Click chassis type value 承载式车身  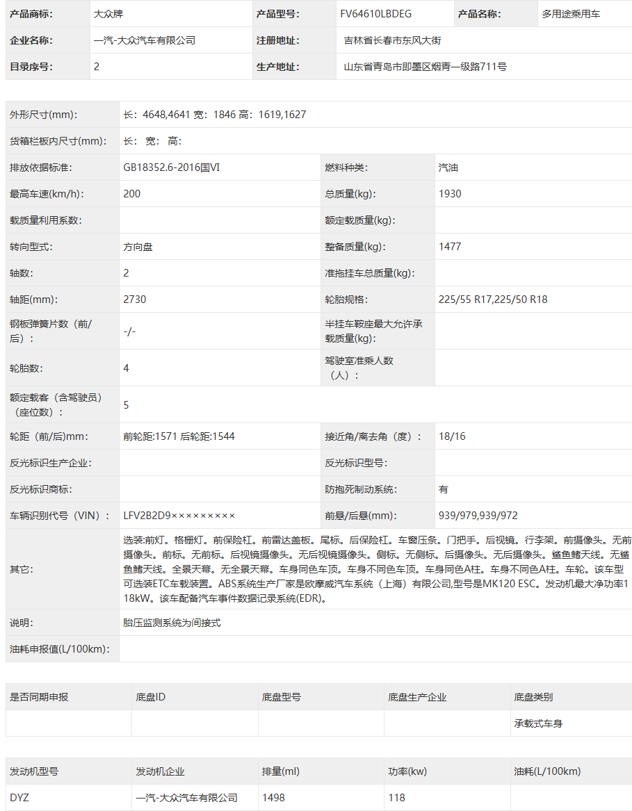click(538, 723)
